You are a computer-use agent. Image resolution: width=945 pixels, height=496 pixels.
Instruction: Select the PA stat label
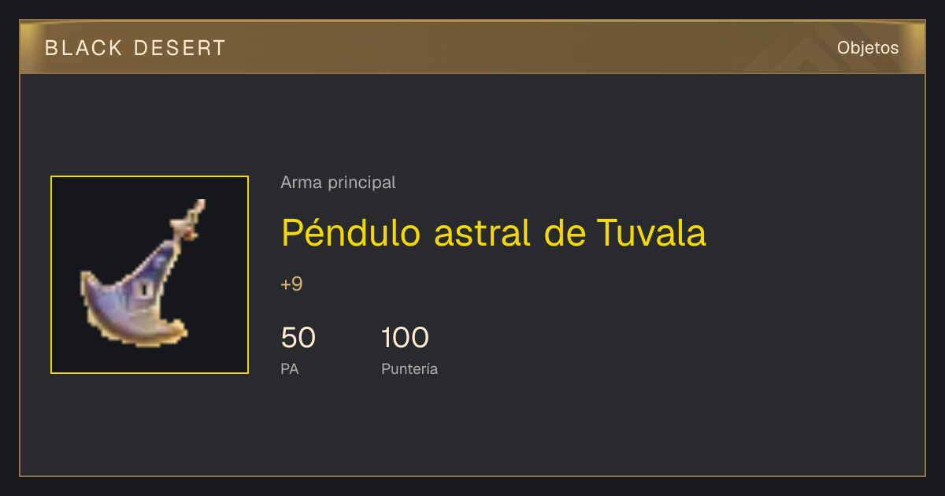click(290, 368)
